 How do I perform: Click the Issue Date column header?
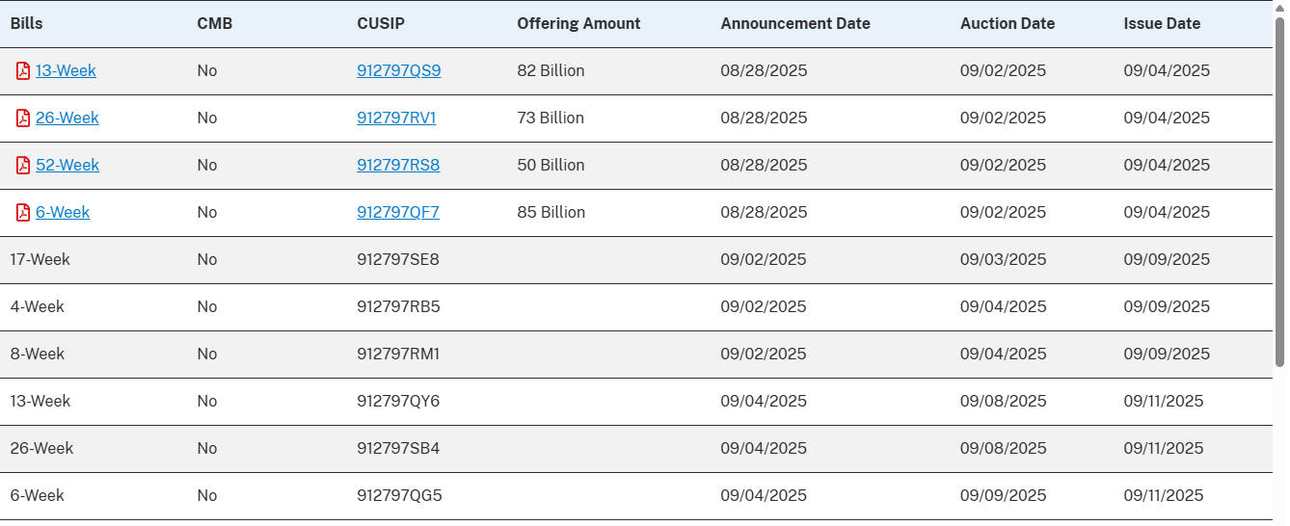click(1162, 24)
